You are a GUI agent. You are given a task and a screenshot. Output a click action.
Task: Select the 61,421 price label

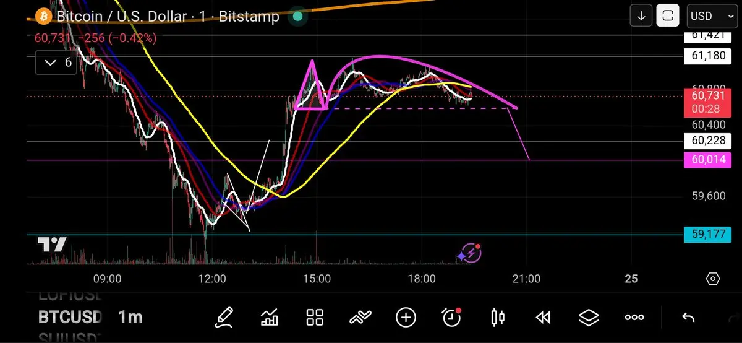click(707, 35)
